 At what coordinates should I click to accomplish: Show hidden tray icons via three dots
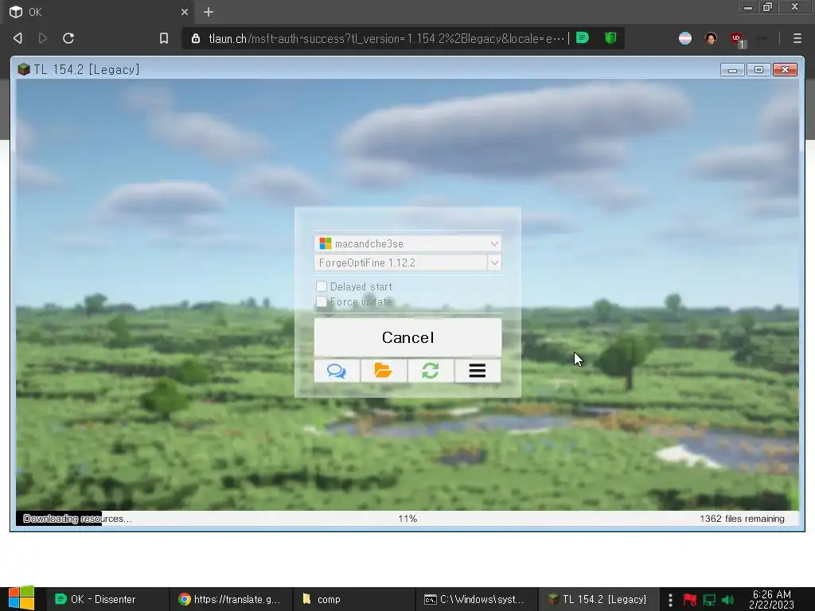click(x=670, y=600)
